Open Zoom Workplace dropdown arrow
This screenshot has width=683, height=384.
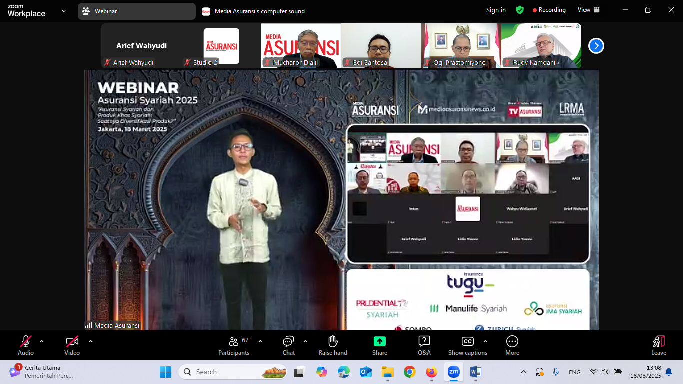coord(64,11)
